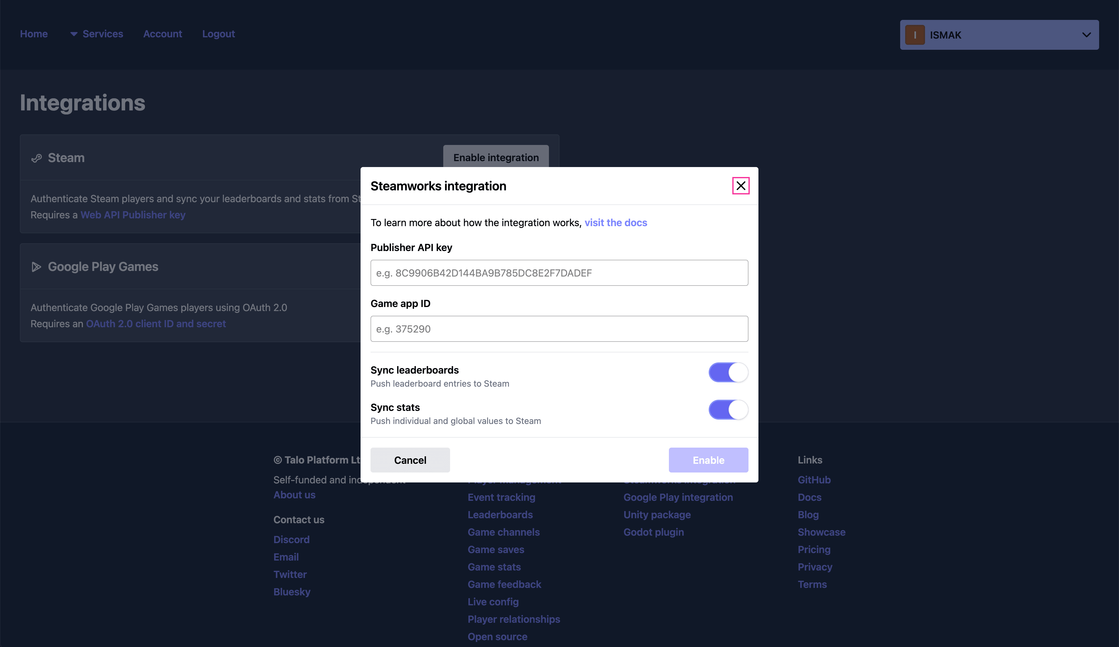Close the Steamworks integration dialog

[741, 185]
